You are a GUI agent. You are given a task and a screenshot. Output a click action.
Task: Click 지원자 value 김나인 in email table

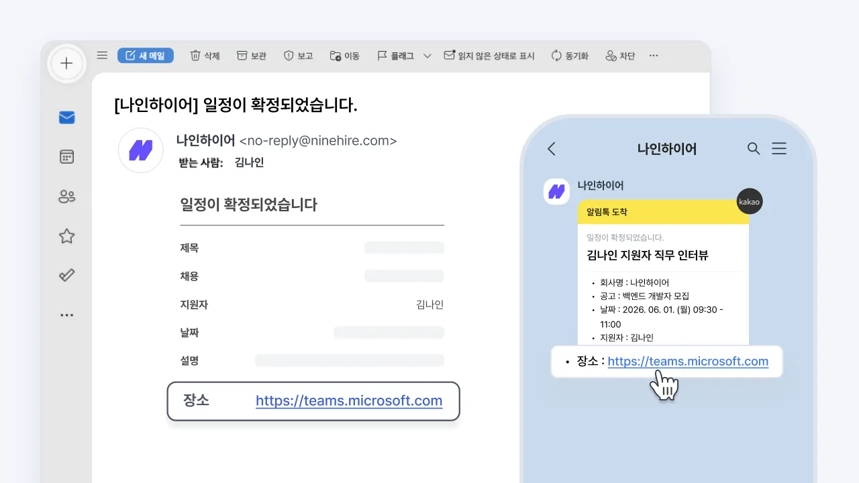(429, 305)
